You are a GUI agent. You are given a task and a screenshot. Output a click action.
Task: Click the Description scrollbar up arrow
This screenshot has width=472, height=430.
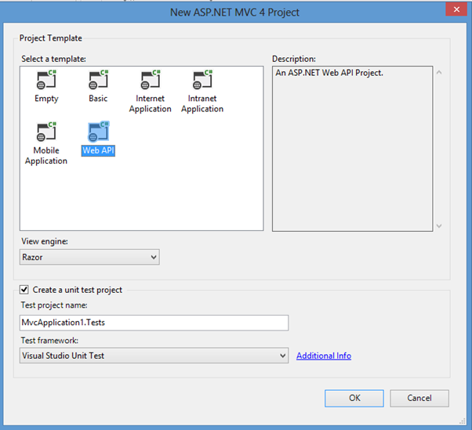438,74
